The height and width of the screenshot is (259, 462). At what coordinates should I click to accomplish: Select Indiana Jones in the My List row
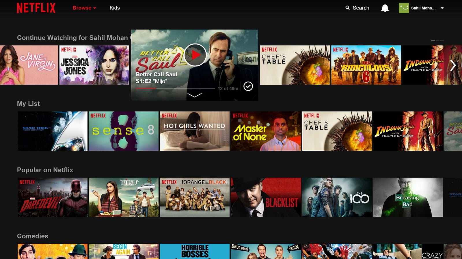point(408,131)
